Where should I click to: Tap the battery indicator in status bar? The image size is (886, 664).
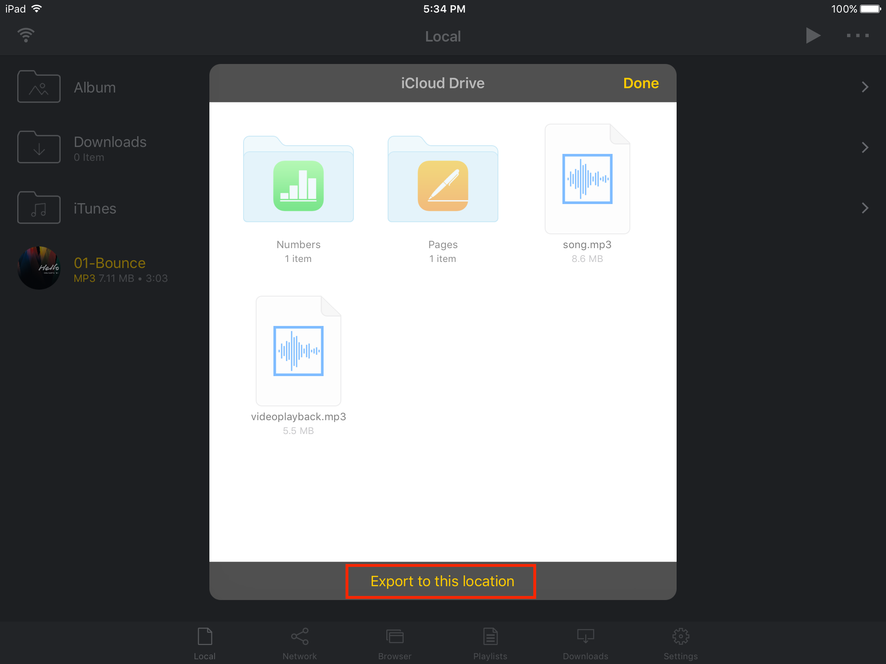[x=870, y=9]
